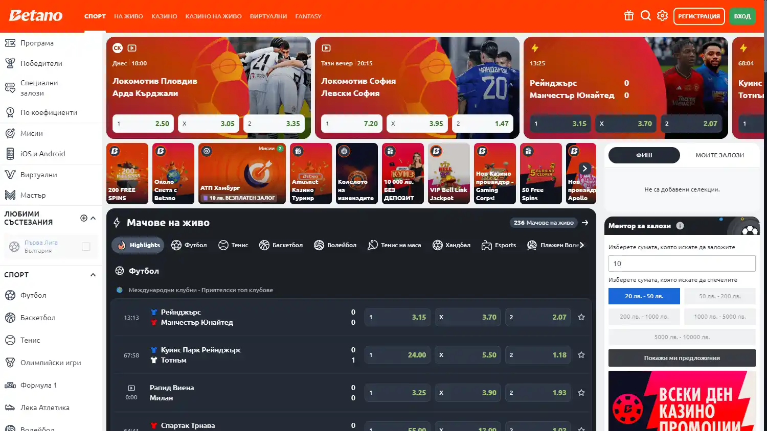Open the Виртуални top menu
The image size is (767, 431).
point(268,16)
